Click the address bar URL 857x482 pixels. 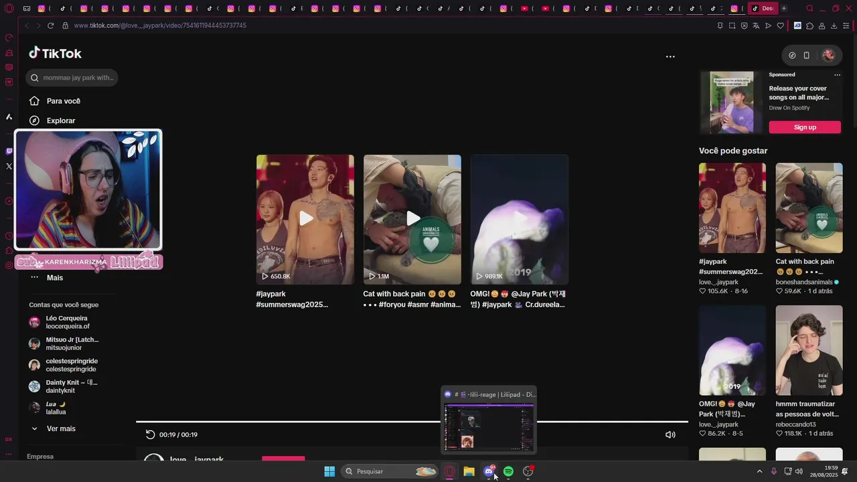[x=160, y=25]
